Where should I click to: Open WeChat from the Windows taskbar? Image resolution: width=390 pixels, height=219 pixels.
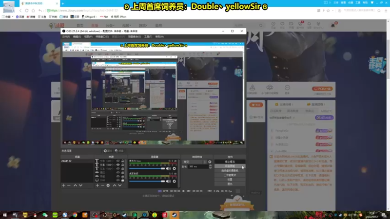(45, 215)
